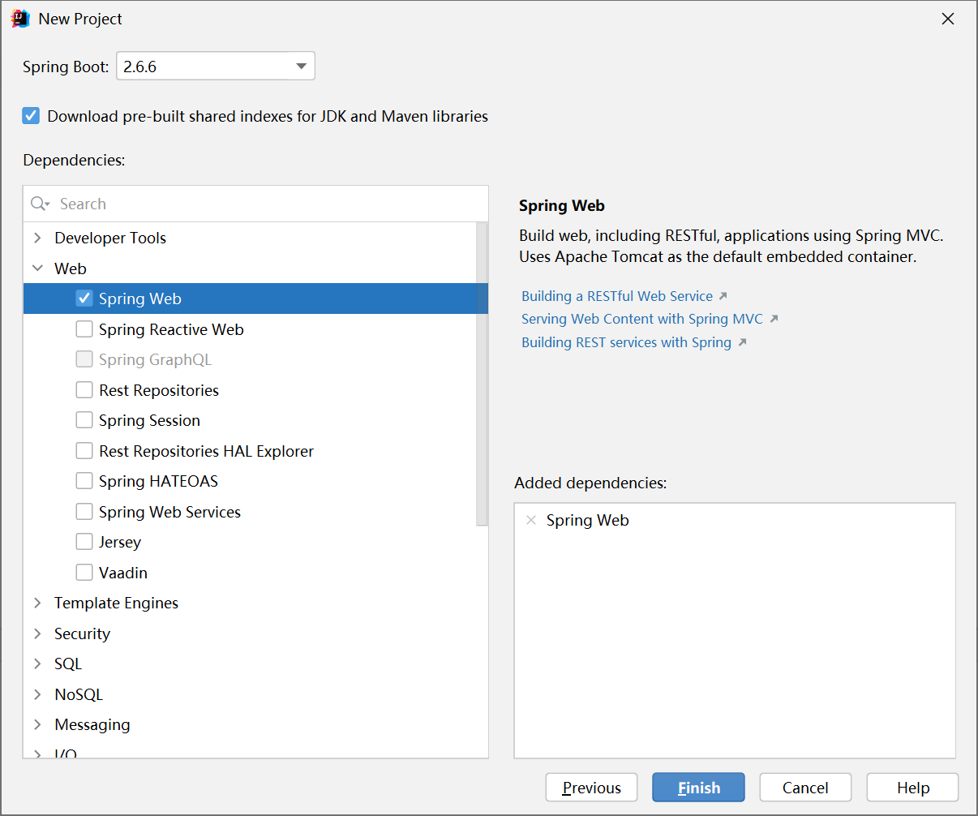Expand the Developer Tools category

coord(37,238)
